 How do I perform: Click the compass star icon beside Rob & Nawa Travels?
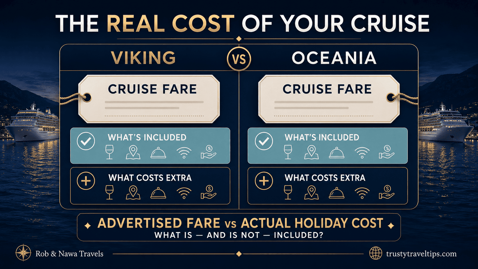click(x=23, y=253)
